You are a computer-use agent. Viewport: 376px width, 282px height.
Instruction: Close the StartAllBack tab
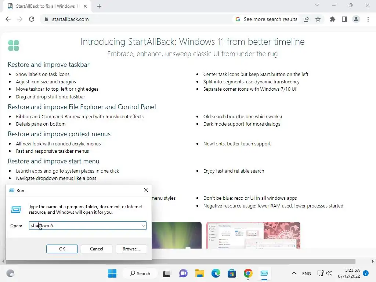[85, 6]
